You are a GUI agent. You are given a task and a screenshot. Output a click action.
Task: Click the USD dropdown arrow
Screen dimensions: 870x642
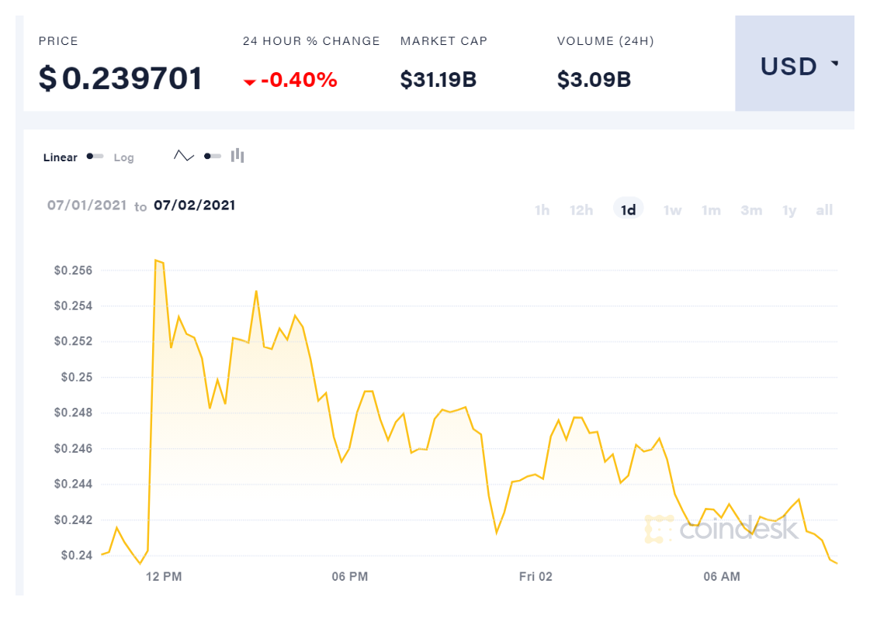tap(835, 64)
